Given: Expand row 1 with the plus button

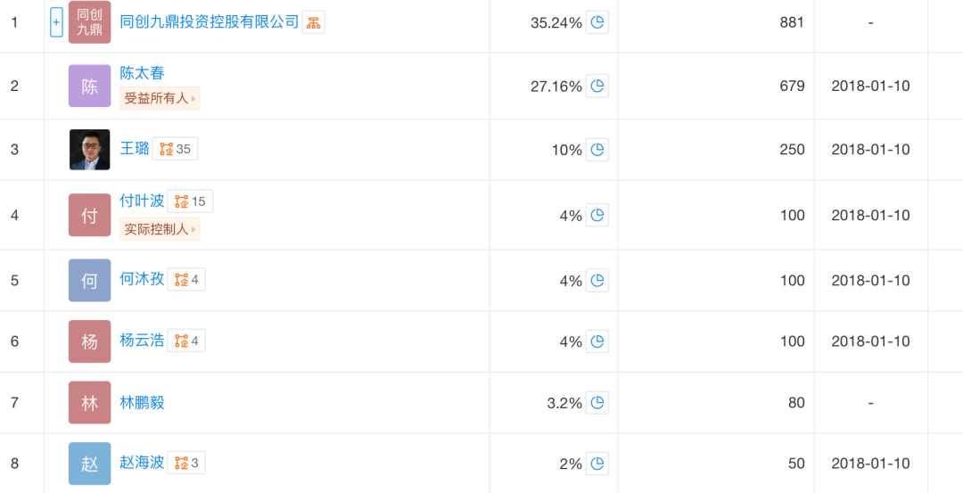Looking at the screenshot, I should [56, 22].
